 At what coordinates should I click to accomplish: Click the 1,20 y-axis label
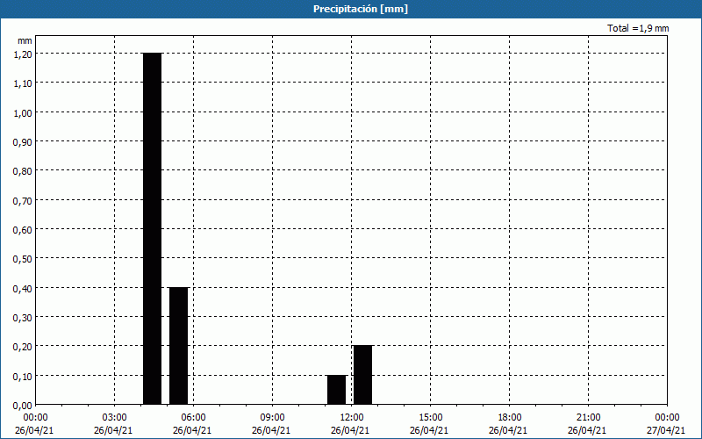coord(23,54)
